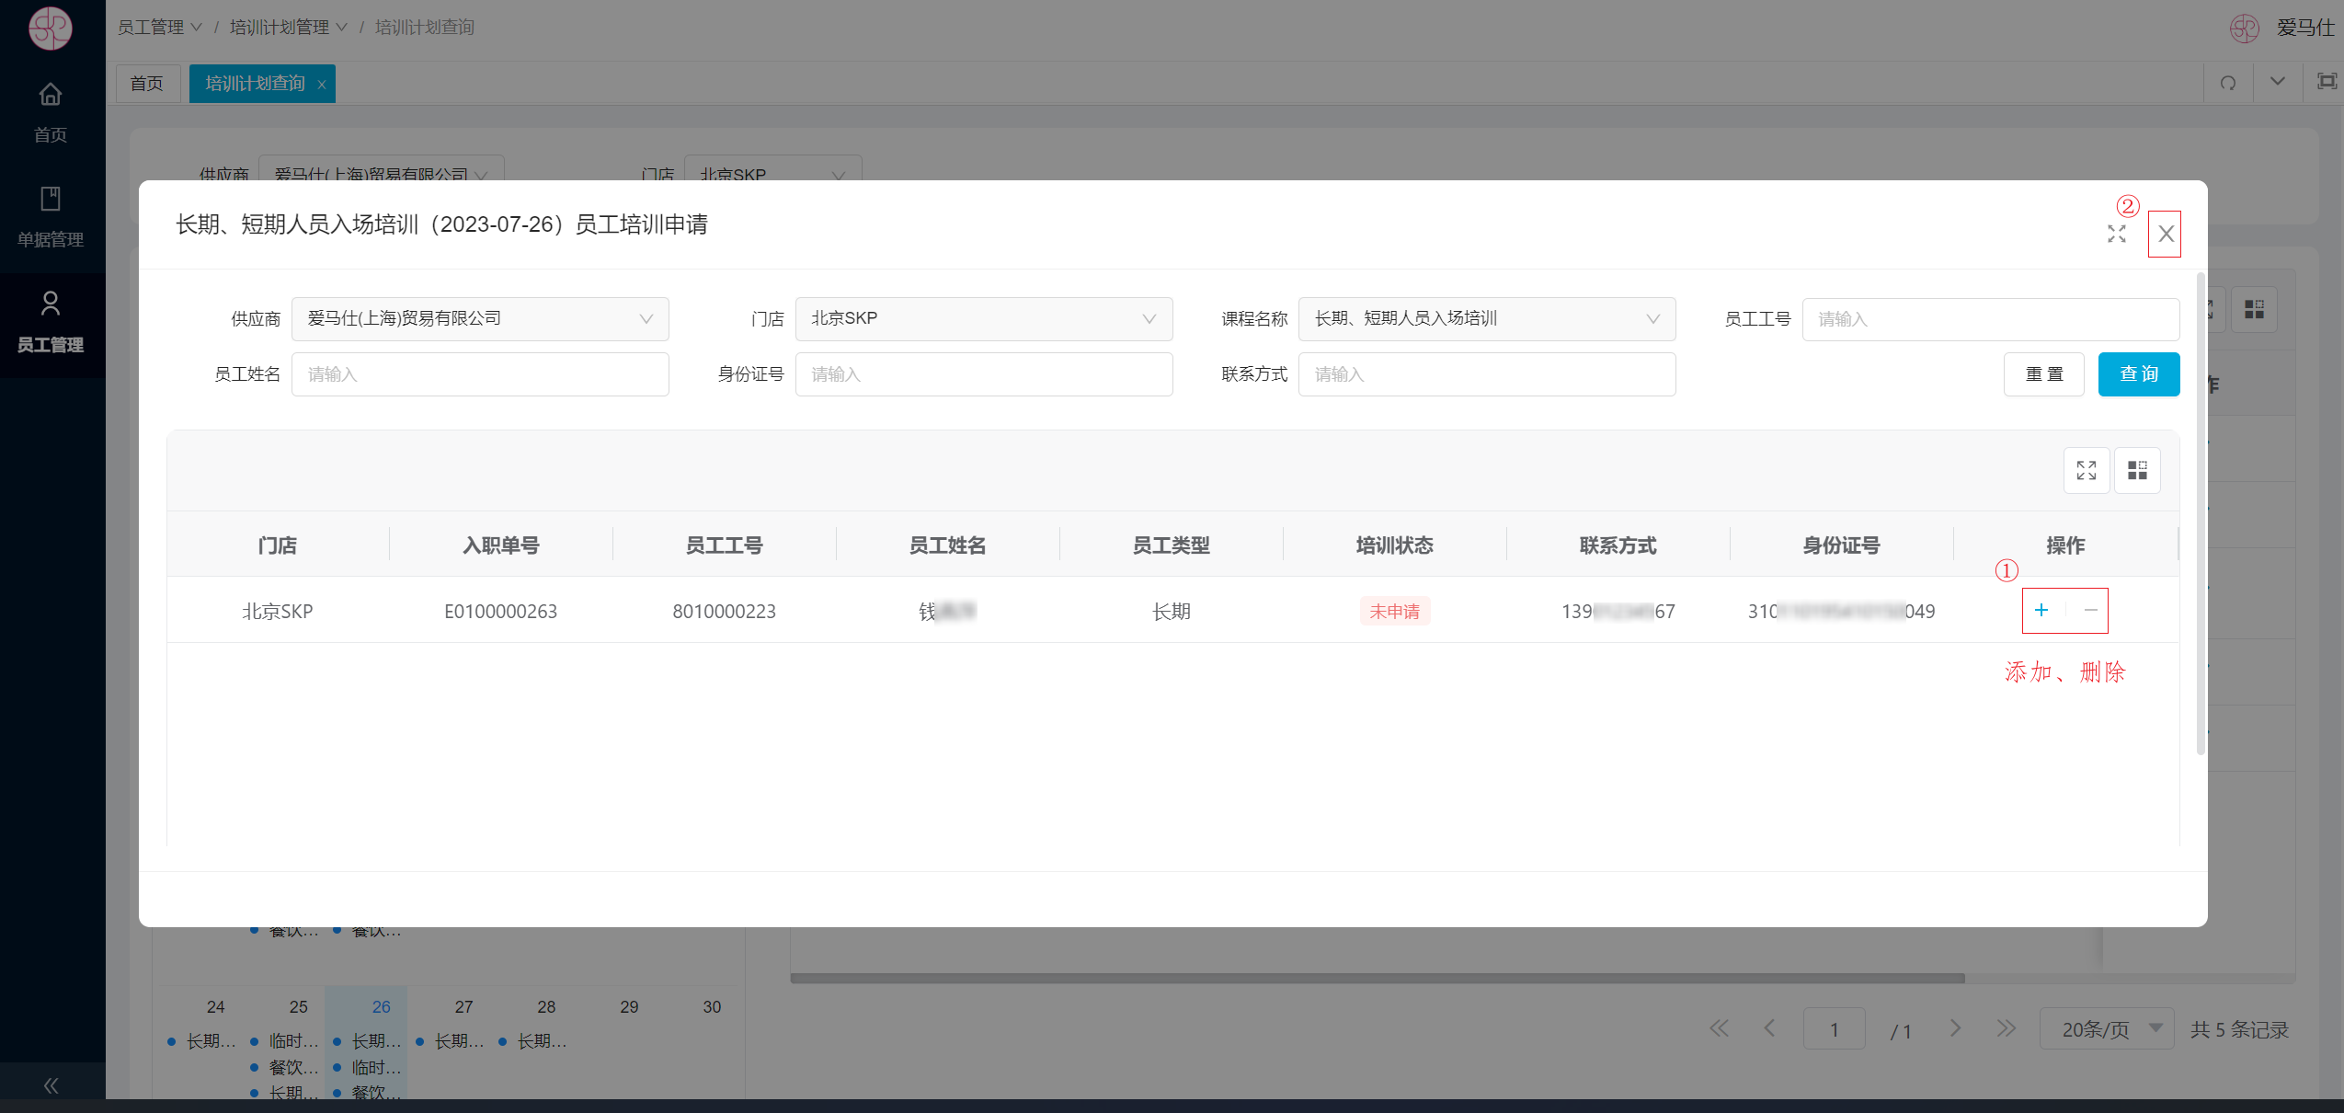2344x1113 pixels.
Task: Select calendar date 25
Action: (298, 1007)
